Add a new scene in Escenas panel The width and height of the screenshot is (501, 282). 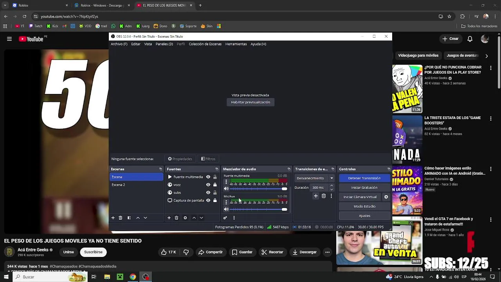pyautogui.click(x=113, y=218)
